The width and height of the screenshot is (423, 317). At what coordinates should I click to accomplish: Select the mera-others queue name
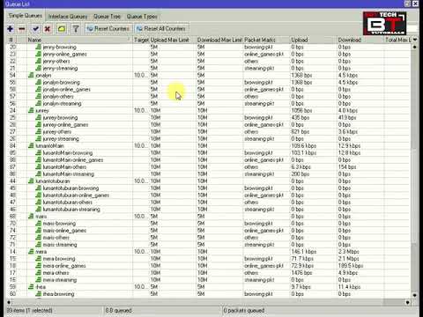tap(56, 273)
